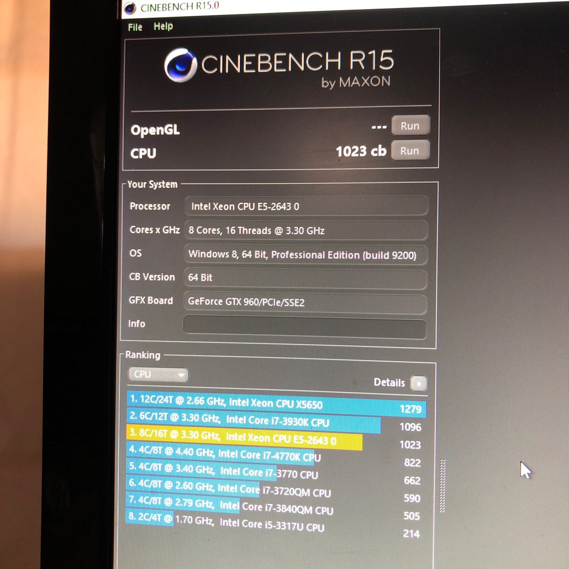The image size is (569, 569).
Task: Click the CB Version 64 Bit field
Action: click(305, 278)
